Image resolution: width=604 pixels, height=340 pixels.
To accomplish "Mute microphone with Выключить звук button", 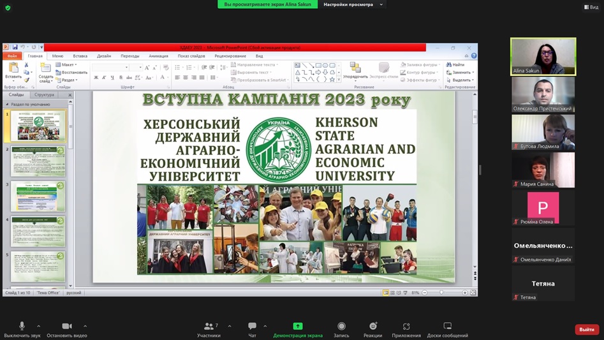I will 22,330.
